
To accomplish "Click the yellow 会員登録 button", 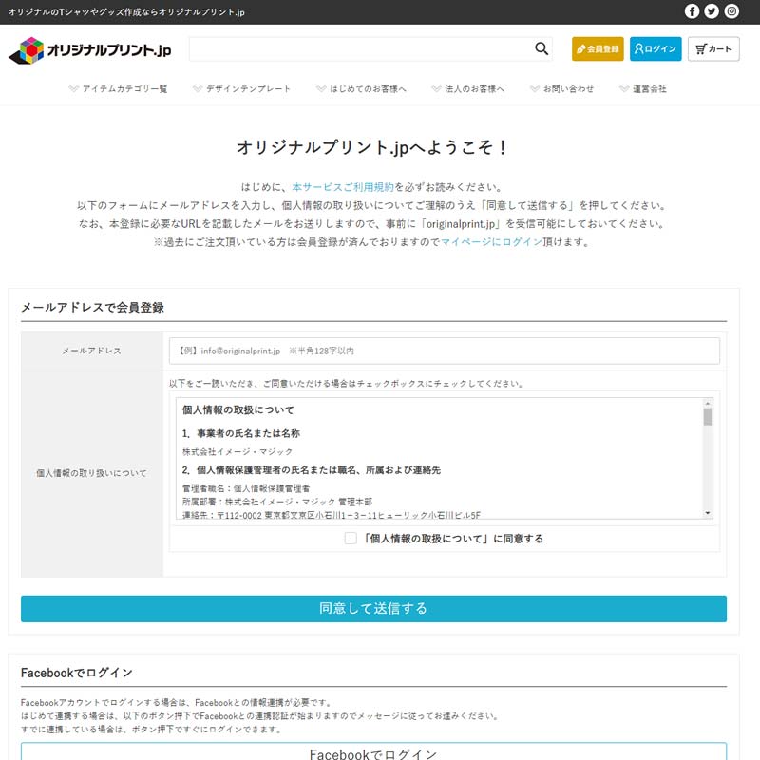I will click(x=598, y=49).
